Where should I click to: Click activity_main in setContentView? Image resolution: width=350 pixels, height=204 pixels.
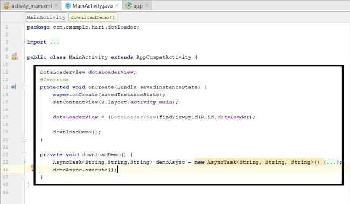point(151,102)
